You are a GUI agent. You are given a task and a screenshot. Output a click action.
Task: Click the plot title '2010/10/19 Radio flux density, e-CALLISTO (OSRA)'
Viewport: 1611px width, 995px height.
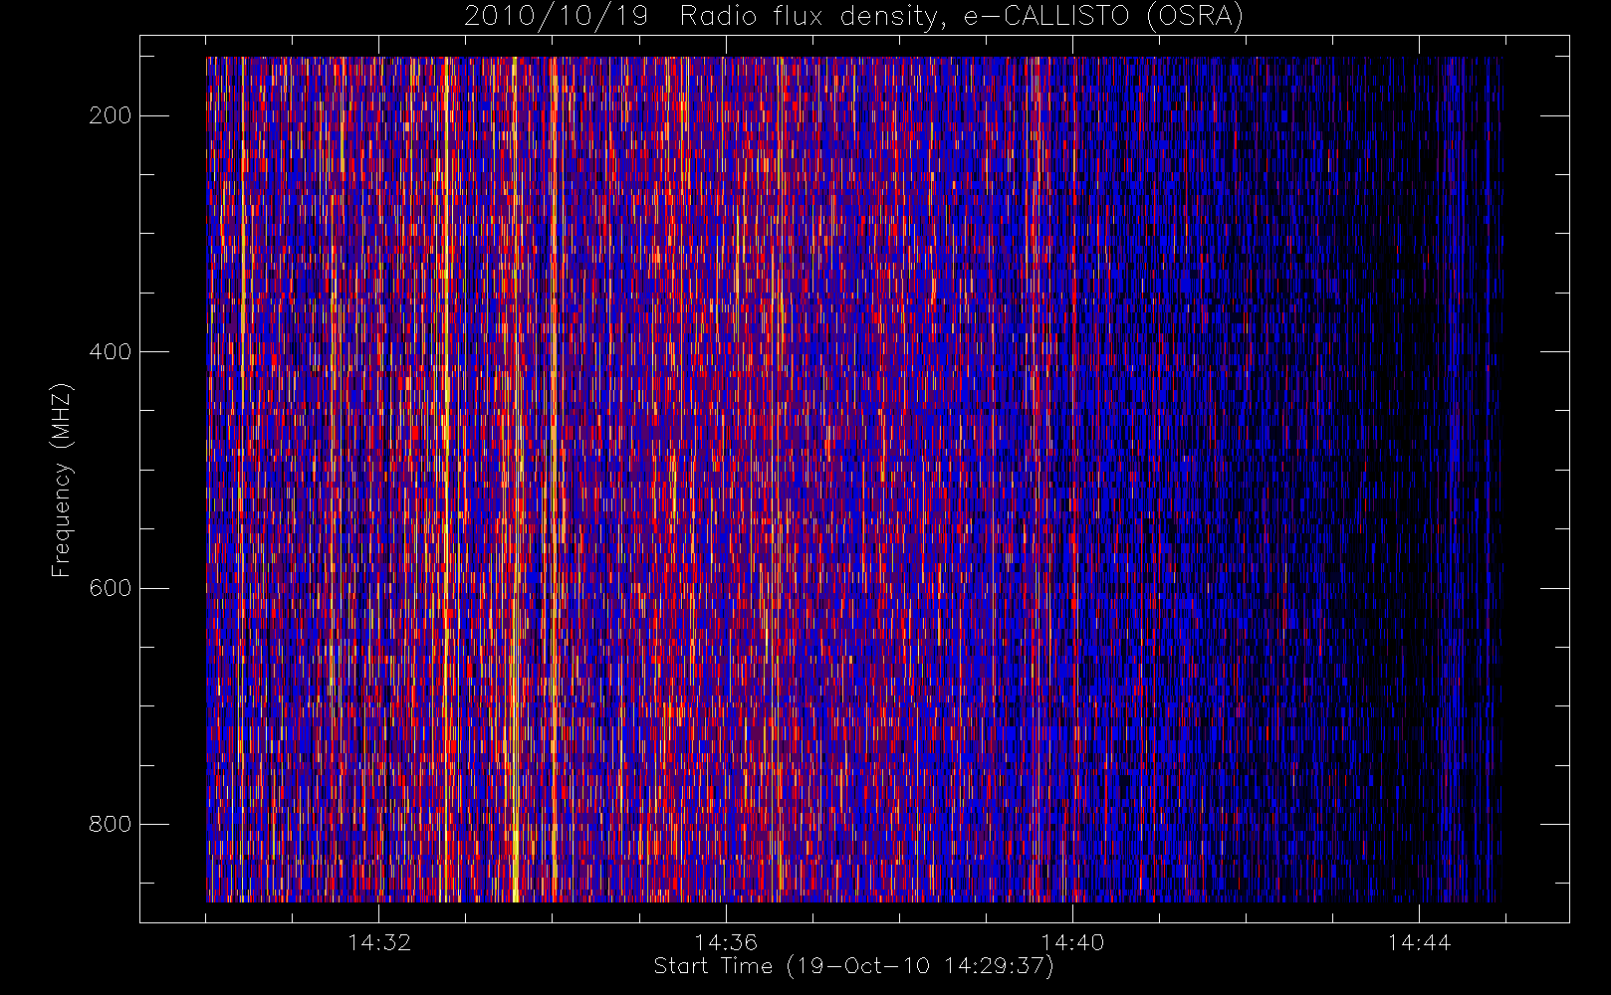point(854,17)
